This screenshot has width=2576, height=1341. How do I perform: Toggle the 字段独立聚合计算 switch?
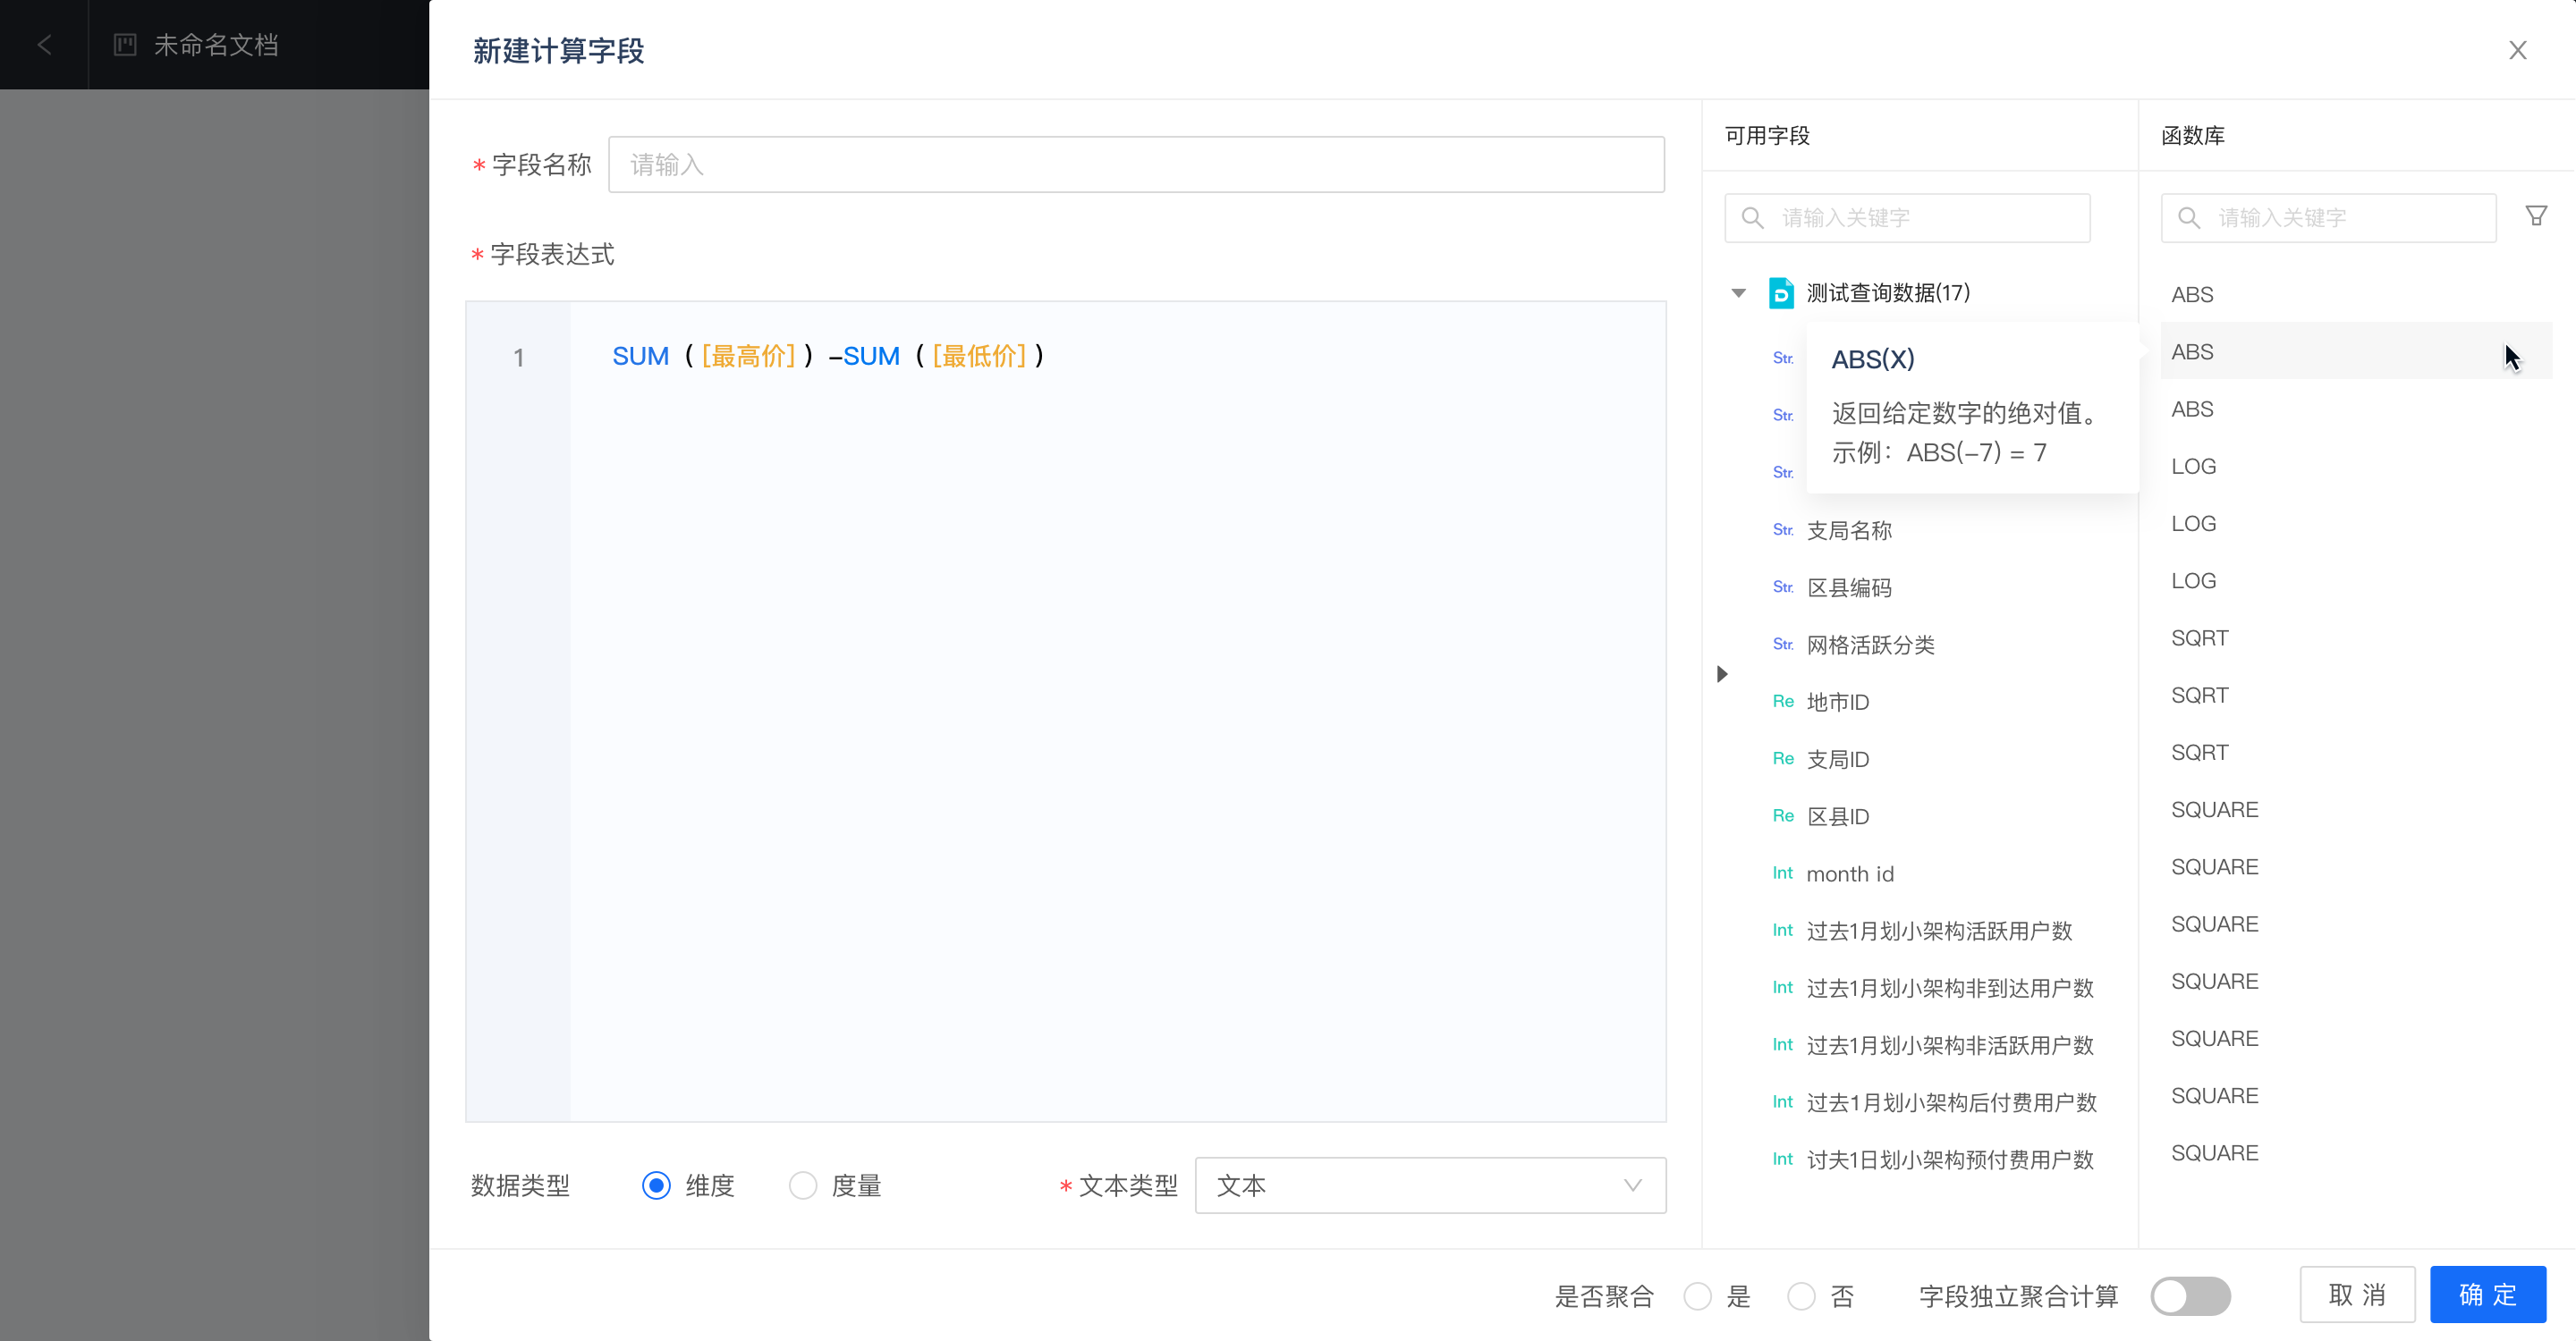[x=2190, y=1296]
